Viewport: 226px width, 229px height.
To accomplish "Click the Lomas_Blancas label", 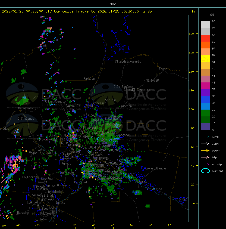I will click(x=156, y=168).
